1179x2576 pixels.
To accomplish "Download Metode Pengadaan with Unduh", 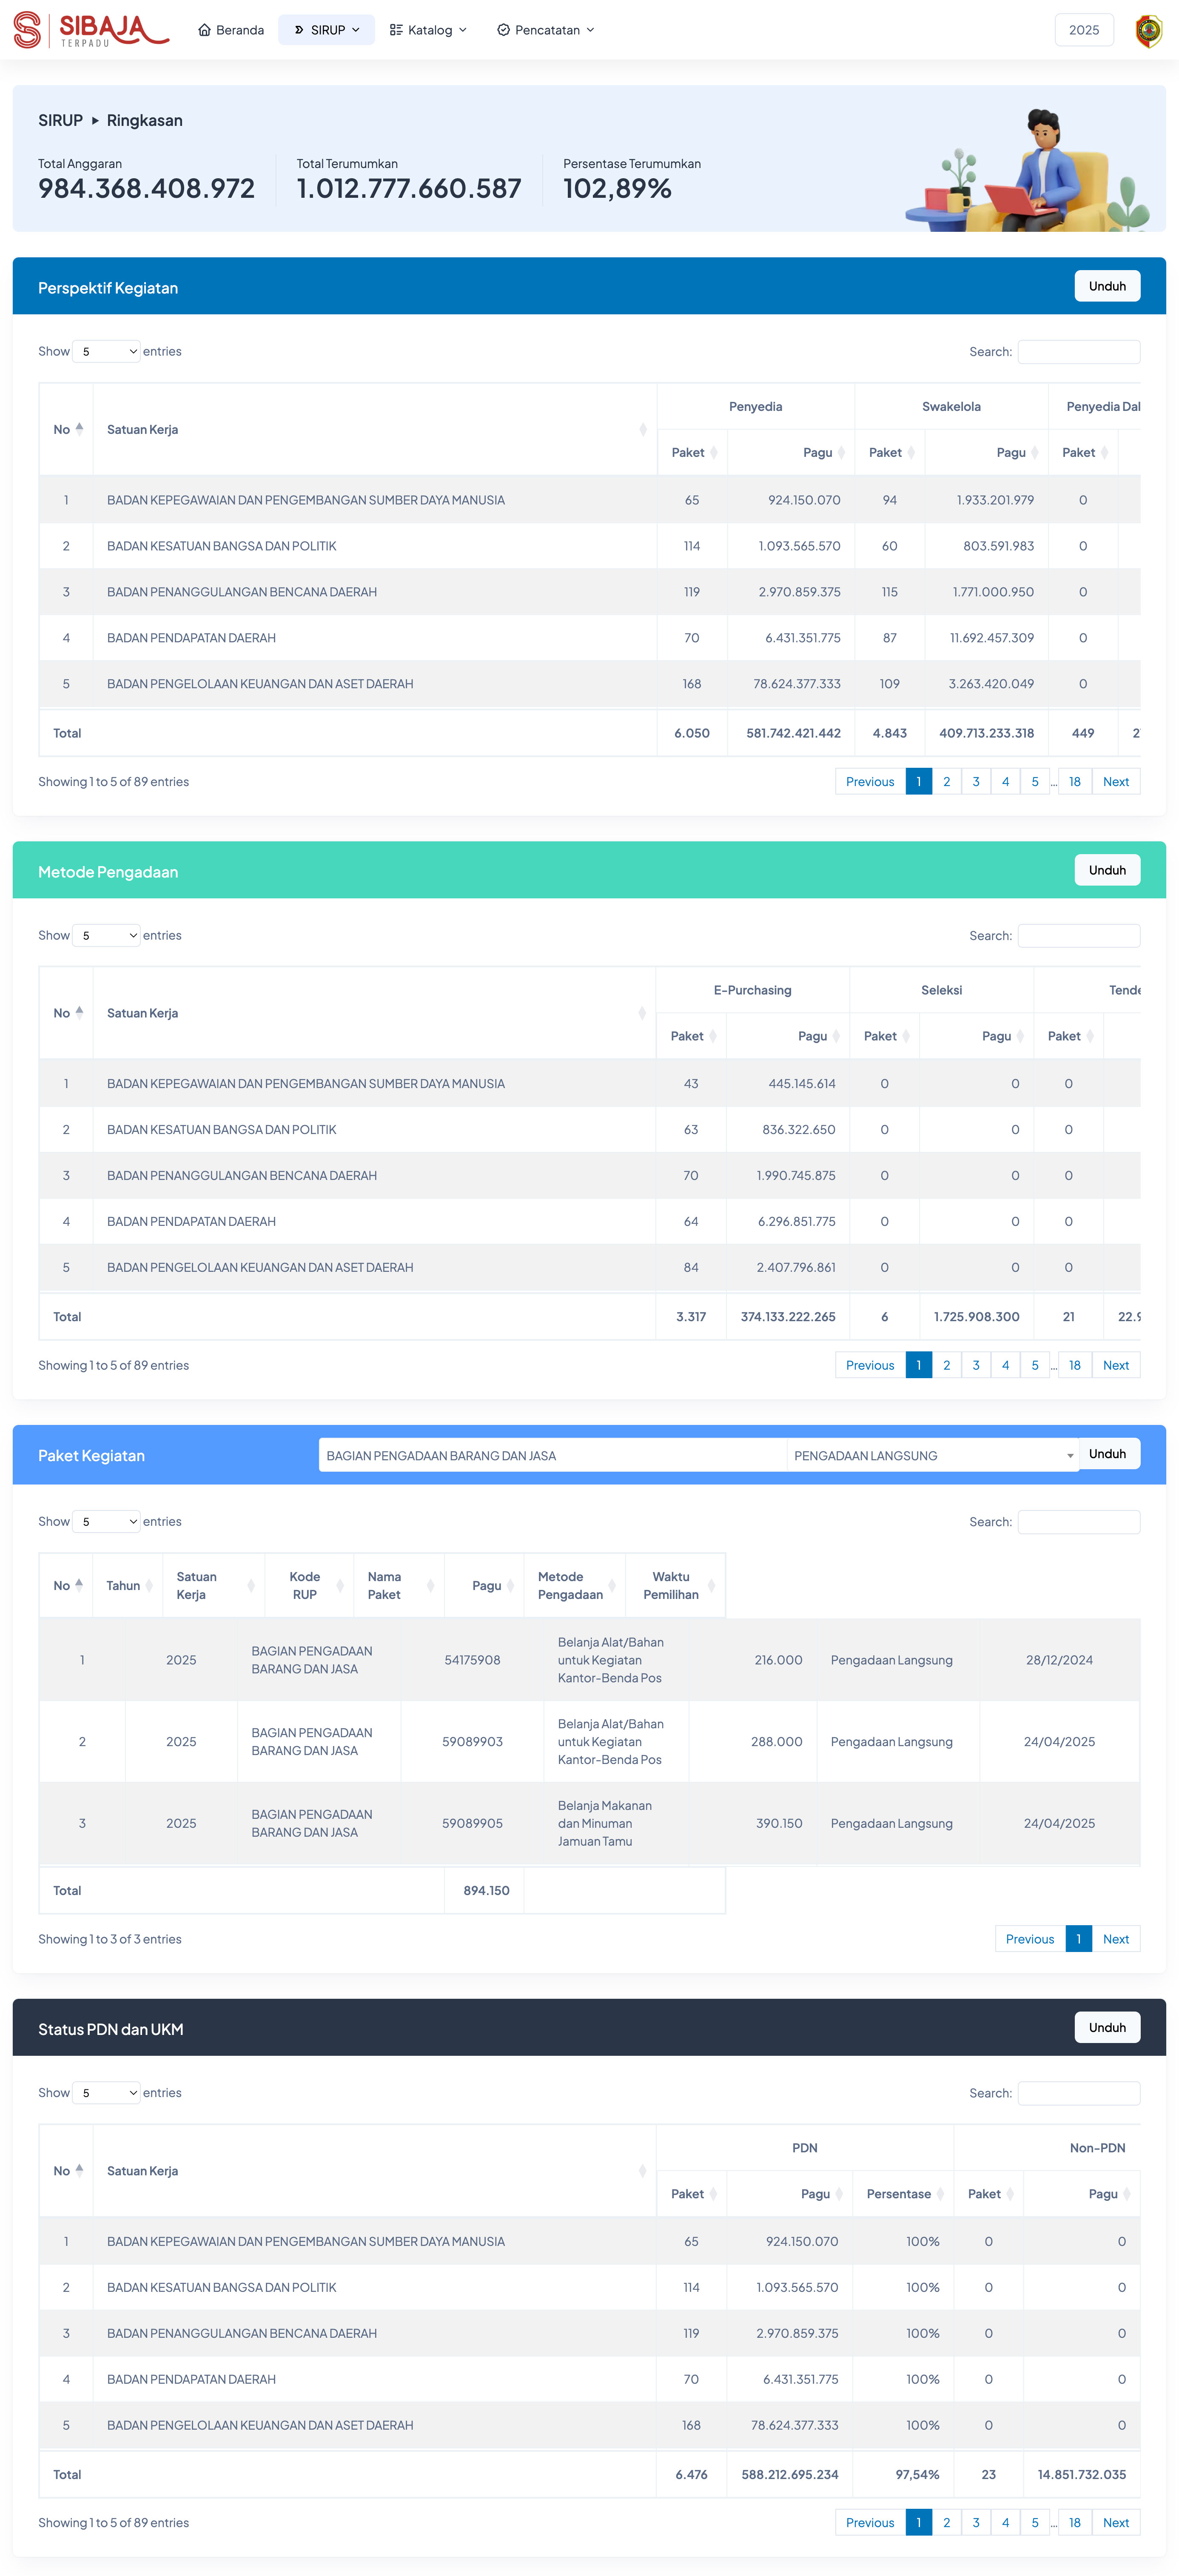I will [x=1107, y=870].
